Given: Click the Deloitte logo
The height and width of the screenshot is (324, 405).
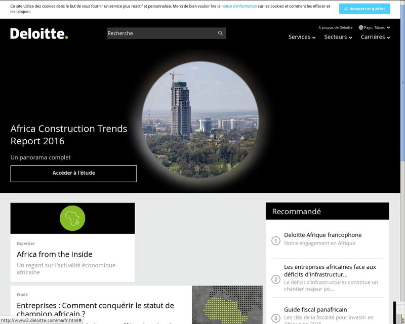Looking at the screenshot, I should (39, 33).
